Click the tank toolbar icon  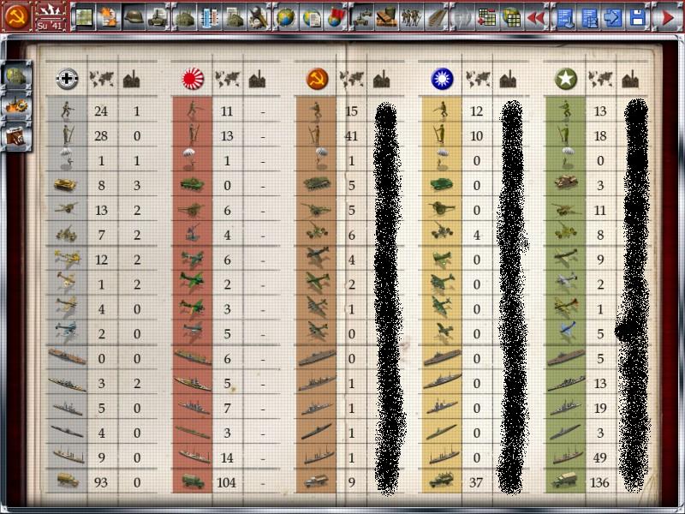[x=158, y=17]
